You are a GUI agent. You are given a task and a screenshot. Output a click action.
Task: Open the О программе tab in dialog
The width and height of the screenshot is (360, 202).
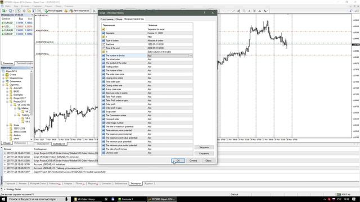107,19
